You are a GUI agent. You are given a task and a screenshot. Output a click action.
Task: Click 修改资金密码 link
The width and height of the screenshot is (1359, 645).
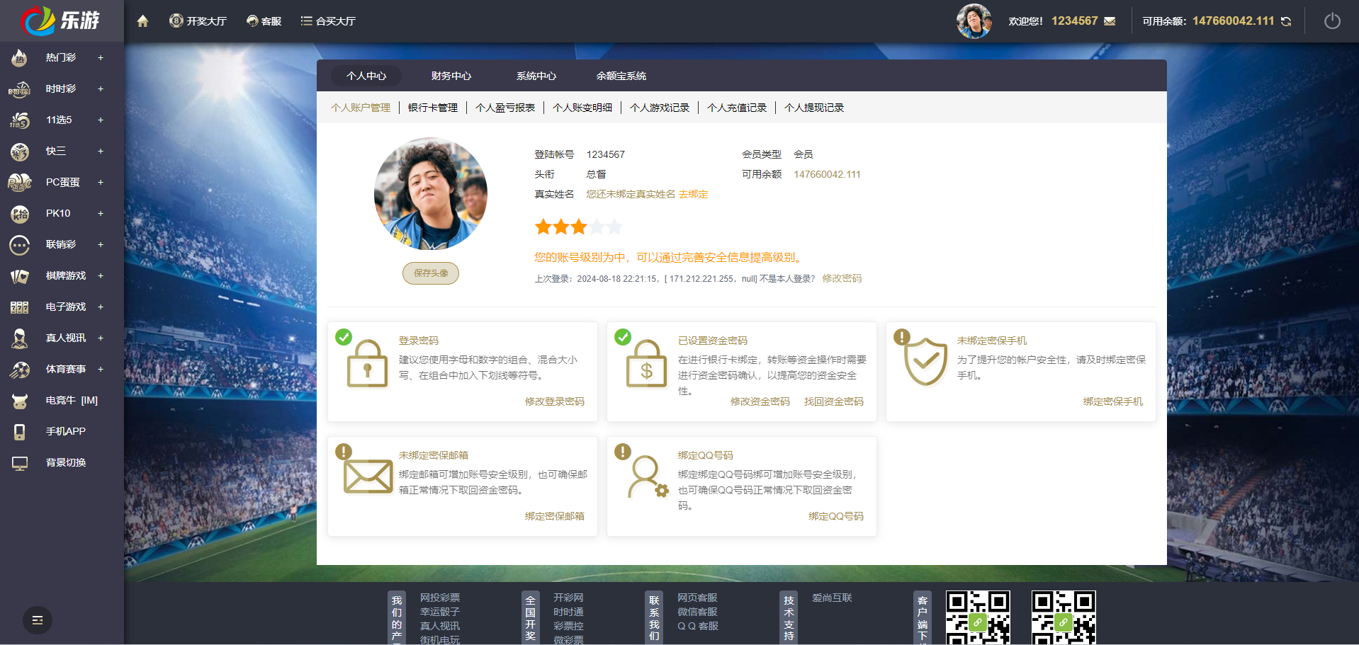[x=760, y=401]
